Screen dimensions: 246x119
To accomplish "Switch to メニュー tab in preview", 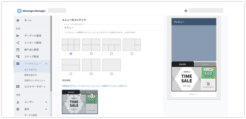I will click(205, 64).
